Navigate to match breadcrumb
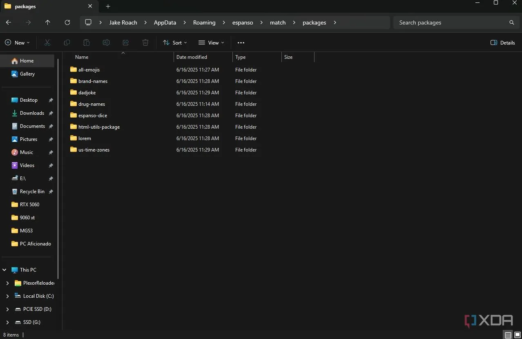The image size is (522, 339). (x=278, y=22)
